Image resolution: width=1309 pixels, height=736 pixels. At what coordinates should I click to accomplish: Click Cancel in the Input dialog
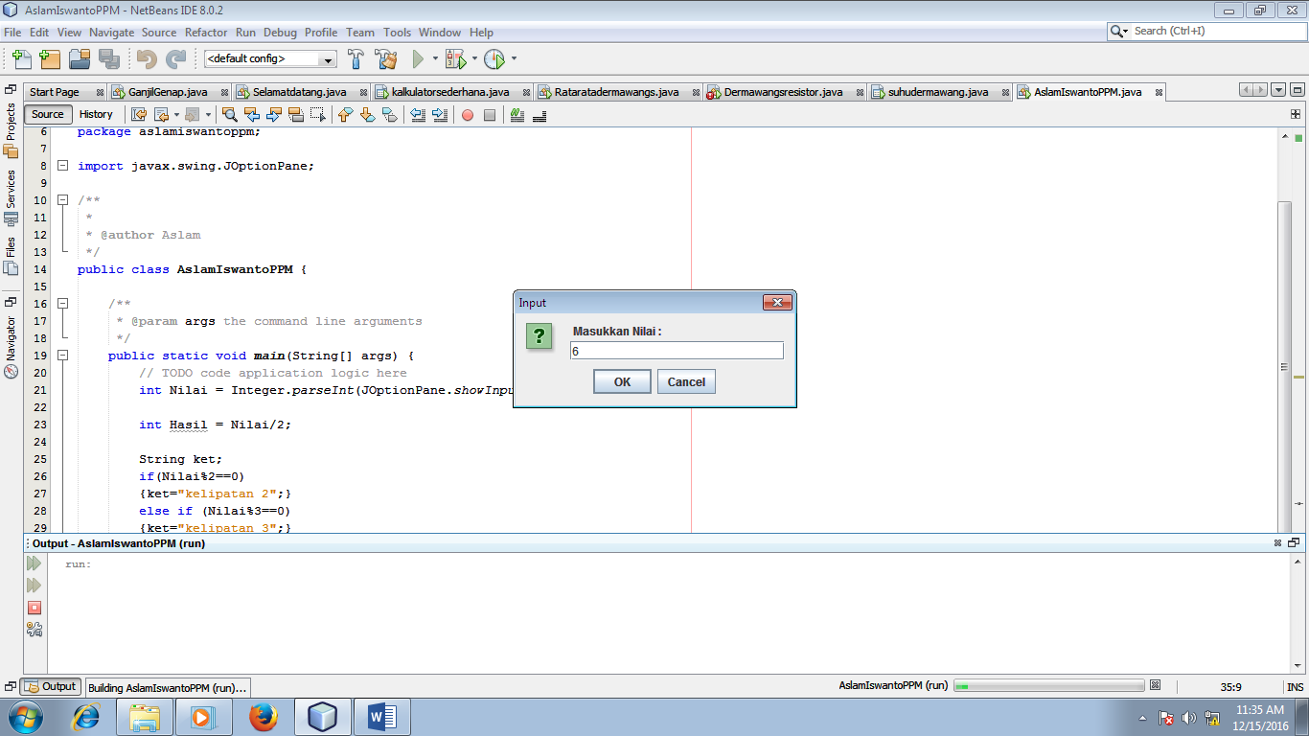coord(686,381)
